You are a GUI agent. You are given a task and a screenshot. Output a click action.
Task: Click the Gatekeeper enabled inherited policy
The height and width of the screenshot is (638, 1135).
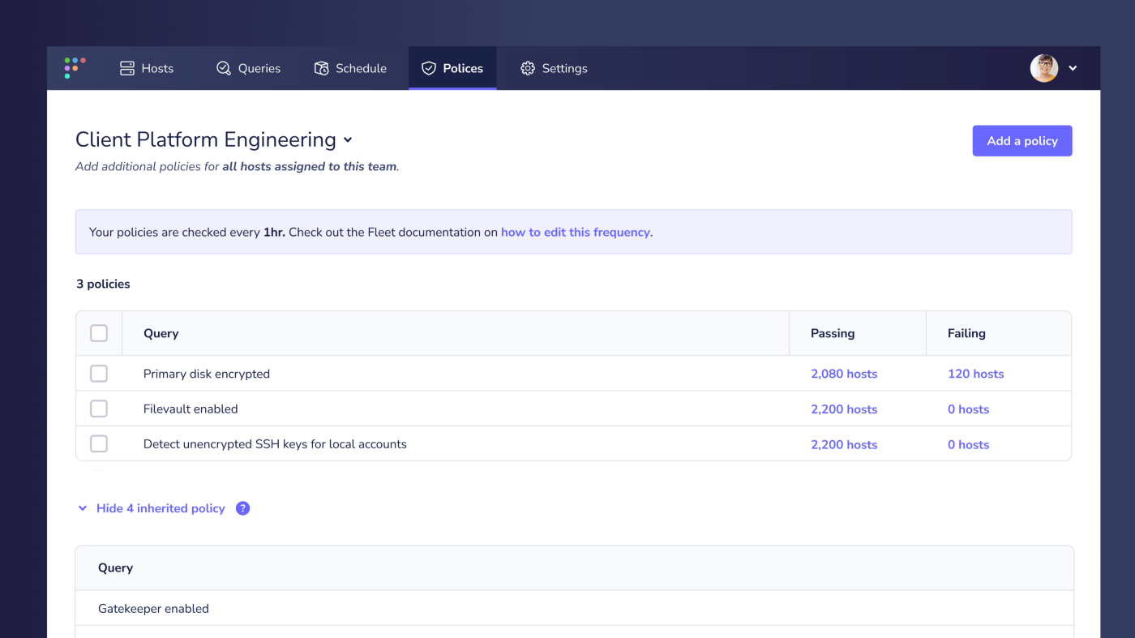tap(153, 609)
